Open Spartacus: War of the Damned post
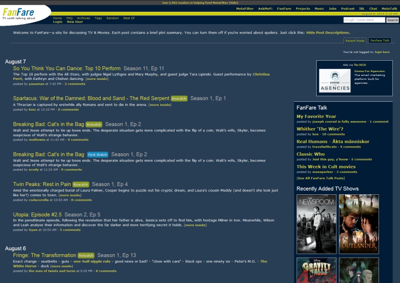This screenshot has height=283, width=400. pos(91,98)
